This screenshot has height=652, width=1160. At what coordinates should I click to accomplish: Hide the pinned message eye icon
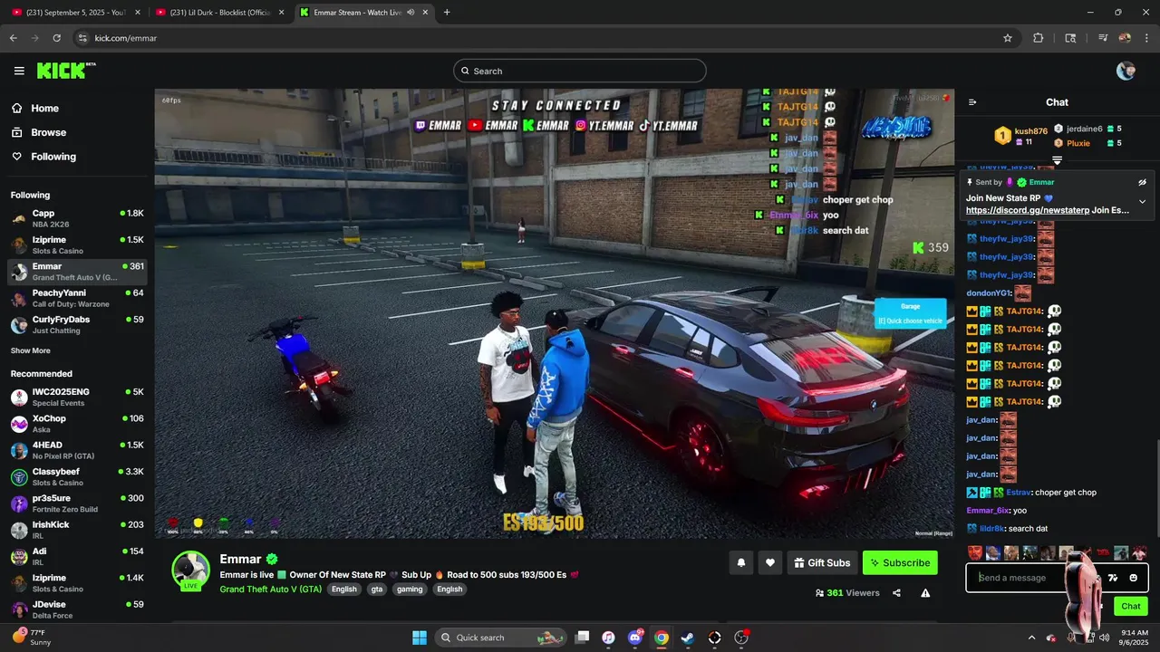(x=1142, y=182)
